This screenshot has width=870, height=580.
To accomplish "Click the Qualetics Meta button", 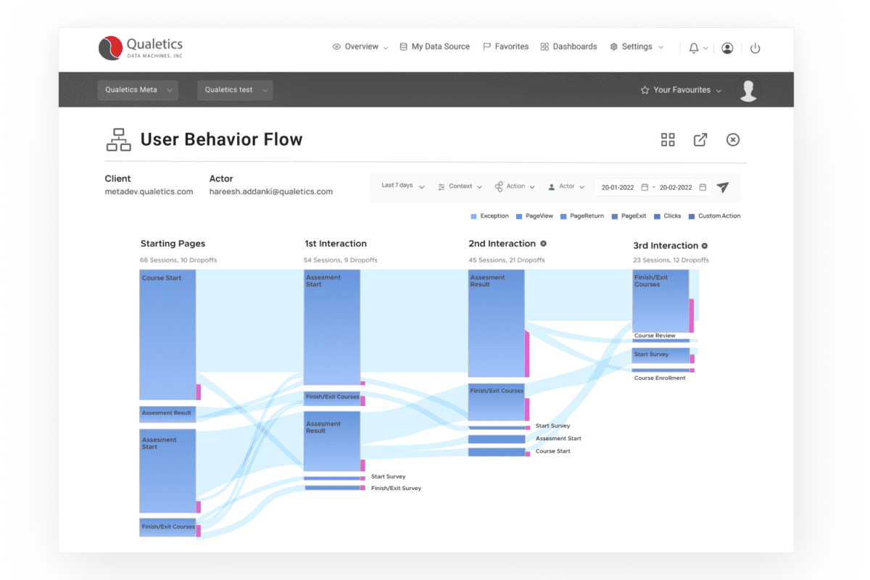I will 138,89.
